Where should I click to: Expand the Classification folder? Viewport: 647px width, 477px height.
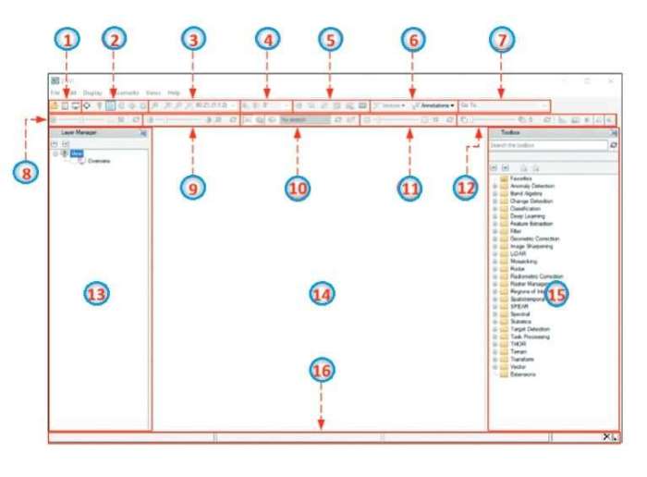click(494, 209)
